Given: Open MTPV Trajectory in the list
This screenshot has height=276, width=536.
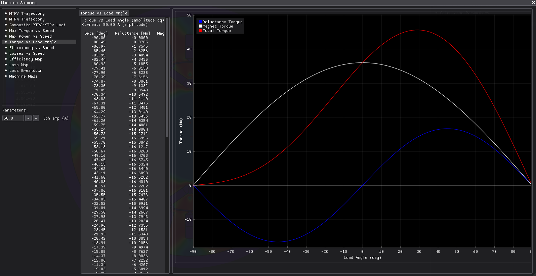Looking at the screenshot, I should click(27, 13).
